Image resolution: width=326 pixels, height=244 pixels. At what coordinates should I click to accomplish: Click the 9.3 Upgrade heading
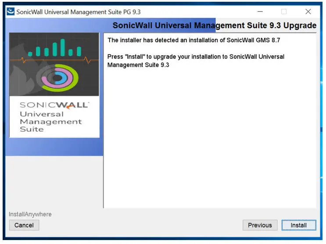coord(215,25)
